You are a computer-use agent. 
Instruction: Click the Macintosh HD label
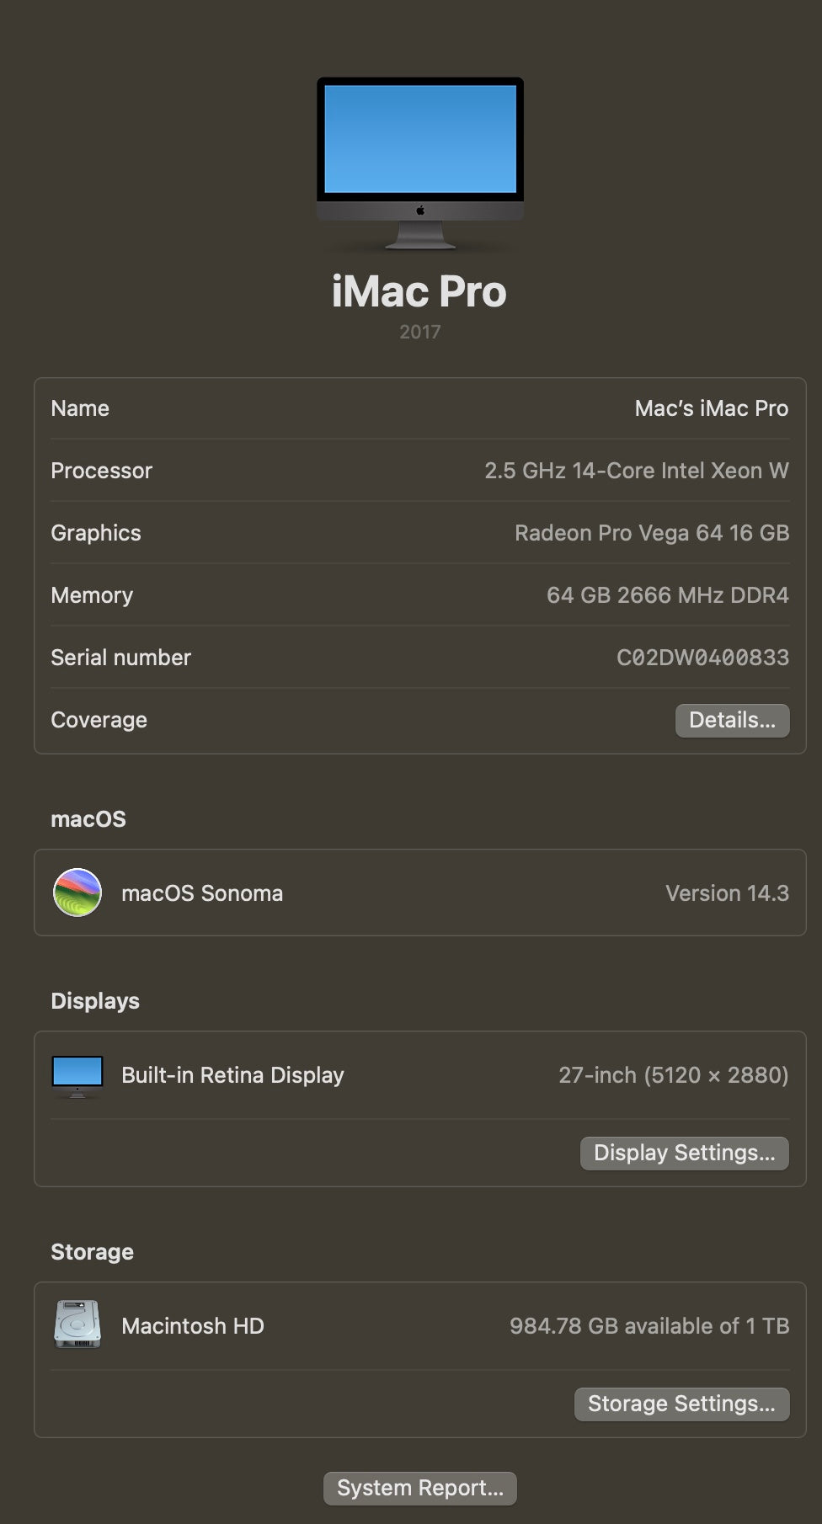pos(193,1326)
